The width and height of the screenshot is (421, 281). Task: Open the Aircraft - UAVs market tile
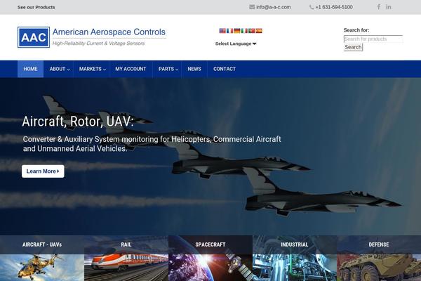[42, 258]
